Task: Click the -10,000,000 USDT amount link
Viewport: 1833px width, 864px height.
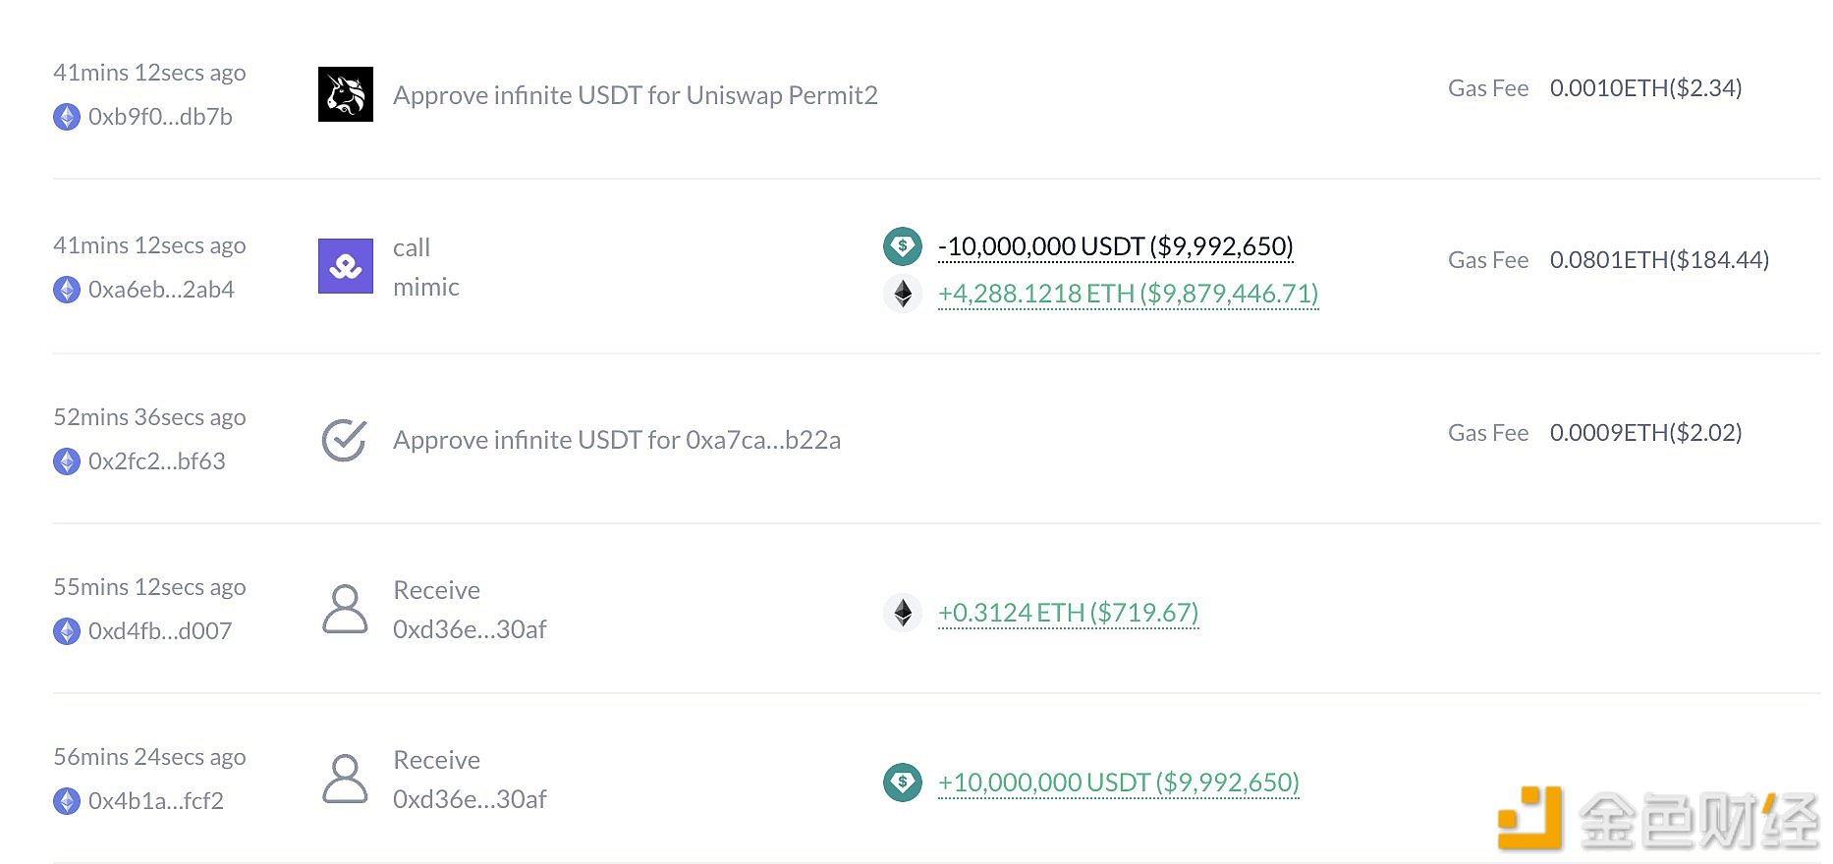Action: [x=1115, y=245]
